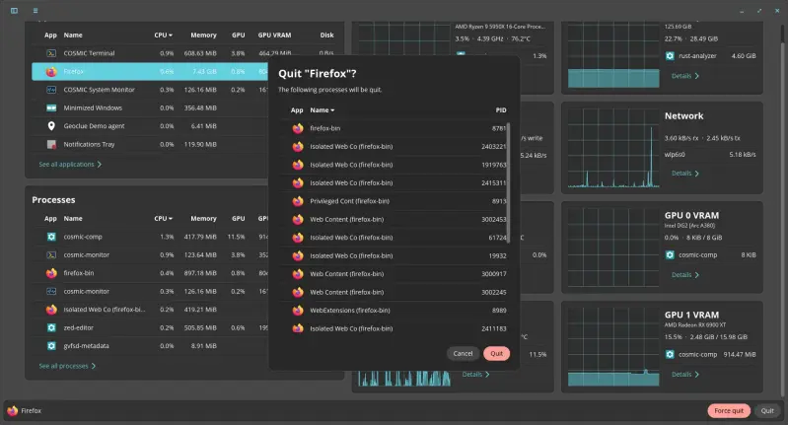Click the firefox-bin Firefox icon in the dialog
Screen dimensions: 788x425
[298, 128]
